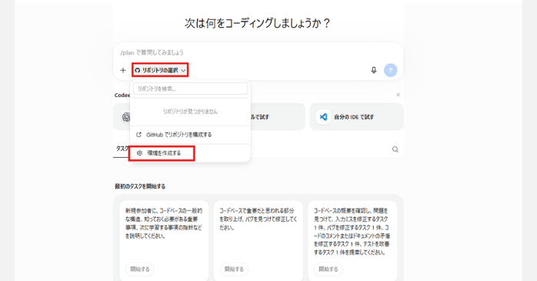
Task: Click the VS Code icon in the IDE card
Action: click(323, 117)
